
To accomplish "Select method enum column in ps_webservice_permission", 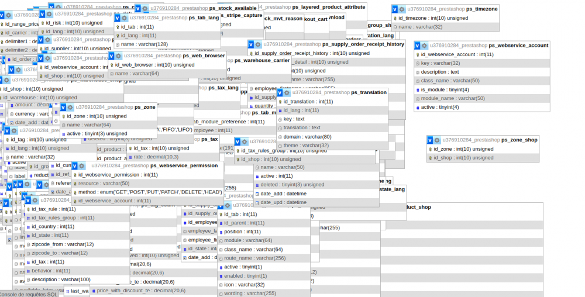I will 148,192.
